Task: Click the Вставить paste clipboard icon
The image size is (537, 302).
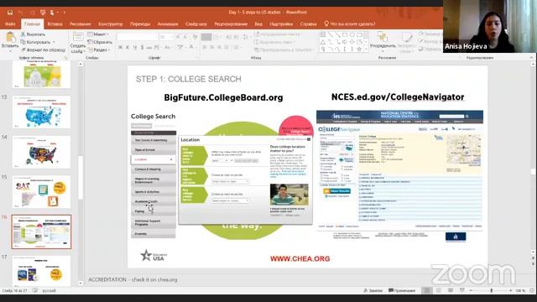Action: (10, 37)
